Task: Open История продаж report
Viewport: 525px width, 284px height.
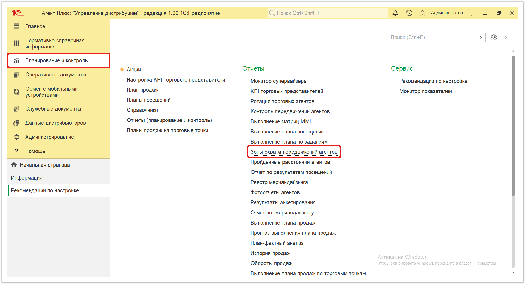Action: (x=270, y=253)
